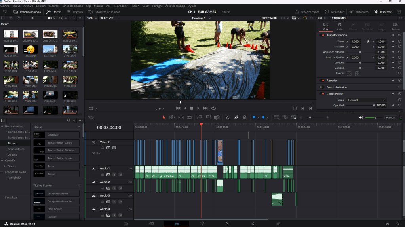
Task: Disable the Transformación section toggle
Action: 322,35
